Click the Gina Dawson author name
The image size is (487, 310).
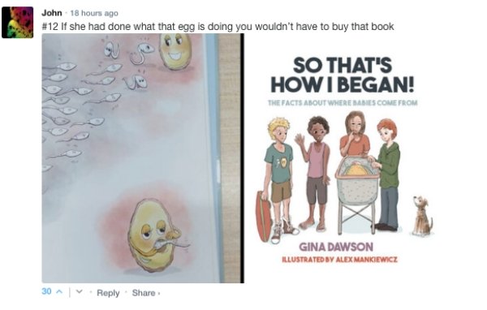(x=336, y=248)
